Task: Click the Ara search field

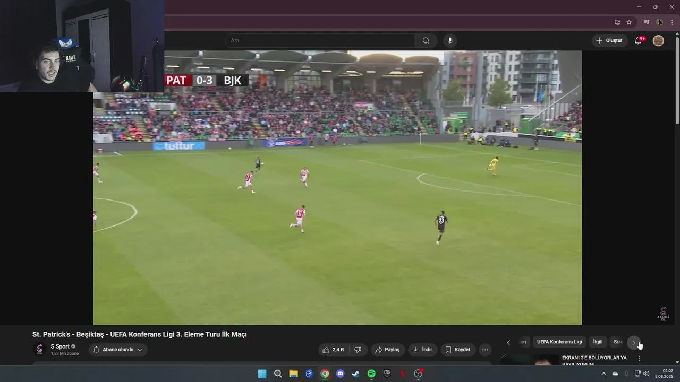Action: pos(320,41)
